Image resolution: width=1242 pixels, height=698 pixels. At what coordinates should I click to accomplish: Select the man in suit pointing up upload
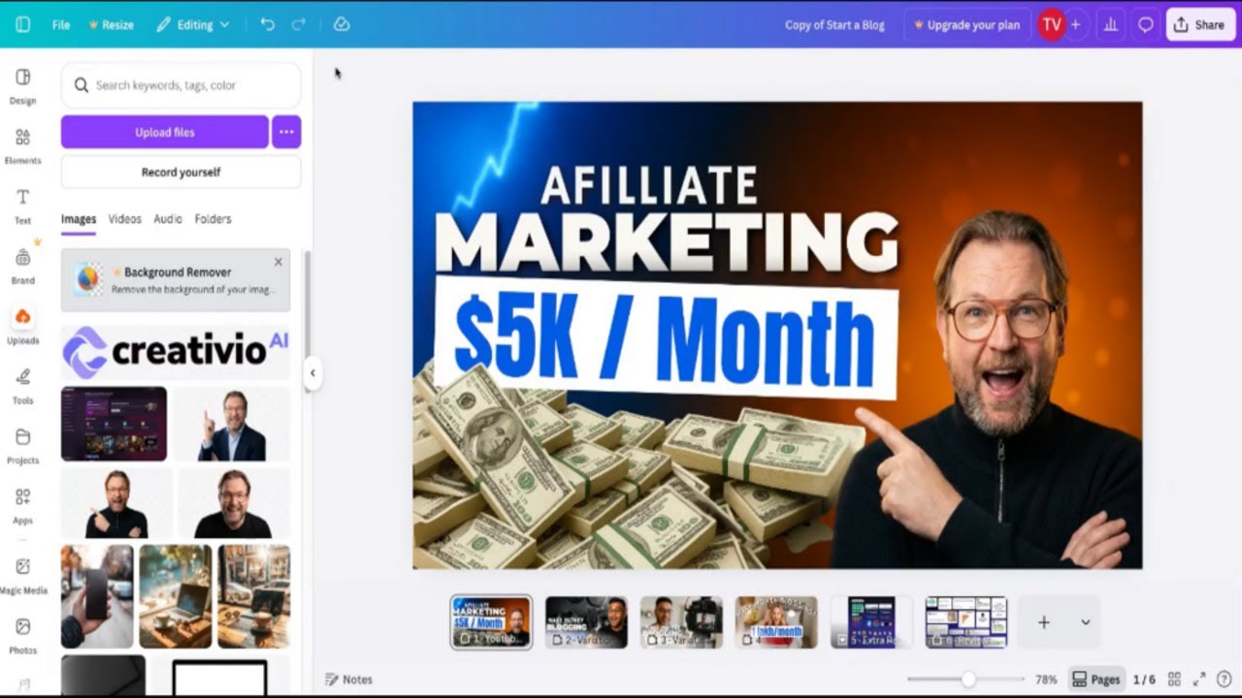click(x=232, y=424)
